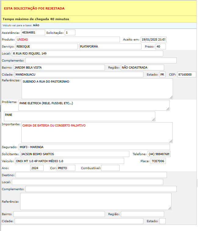Click the empty Combustível field

110,168
